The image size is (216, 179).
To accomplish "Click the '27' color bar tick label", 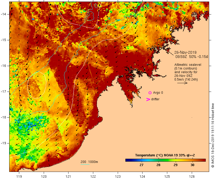I will [x=142, y=165].
